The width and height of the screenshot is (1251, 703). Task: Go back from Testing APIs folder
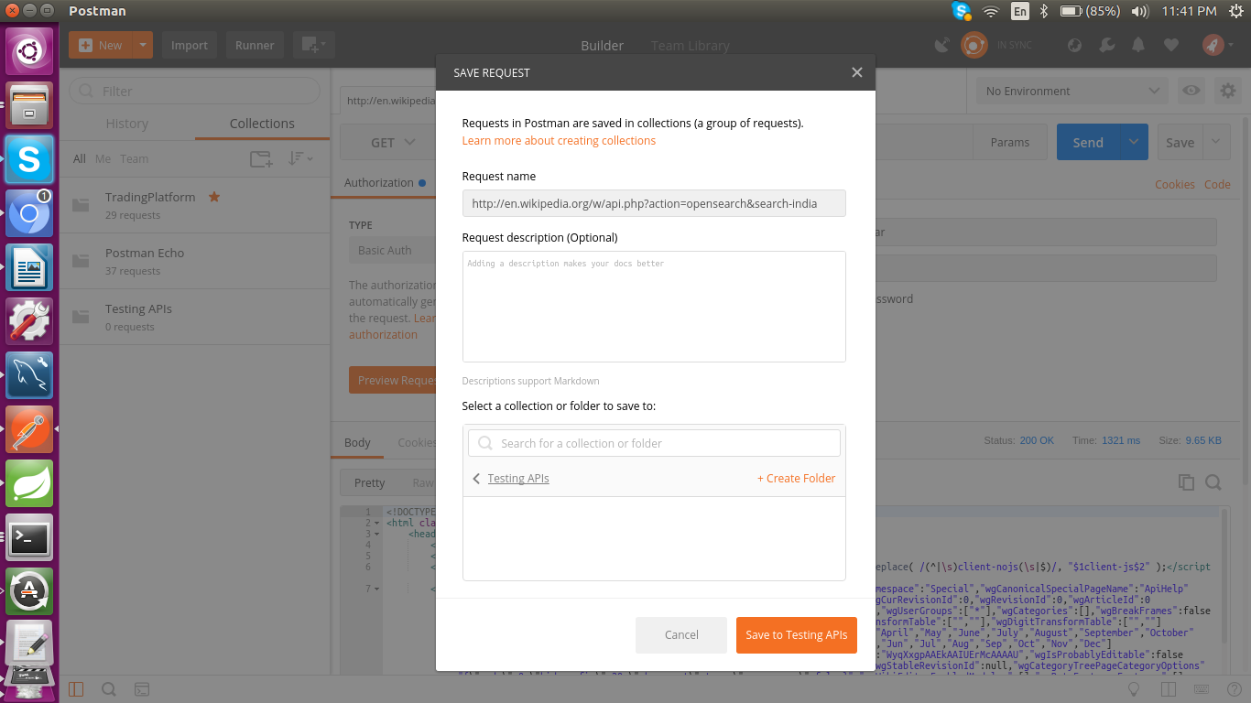pyautogui.click(x=476, y=479)
